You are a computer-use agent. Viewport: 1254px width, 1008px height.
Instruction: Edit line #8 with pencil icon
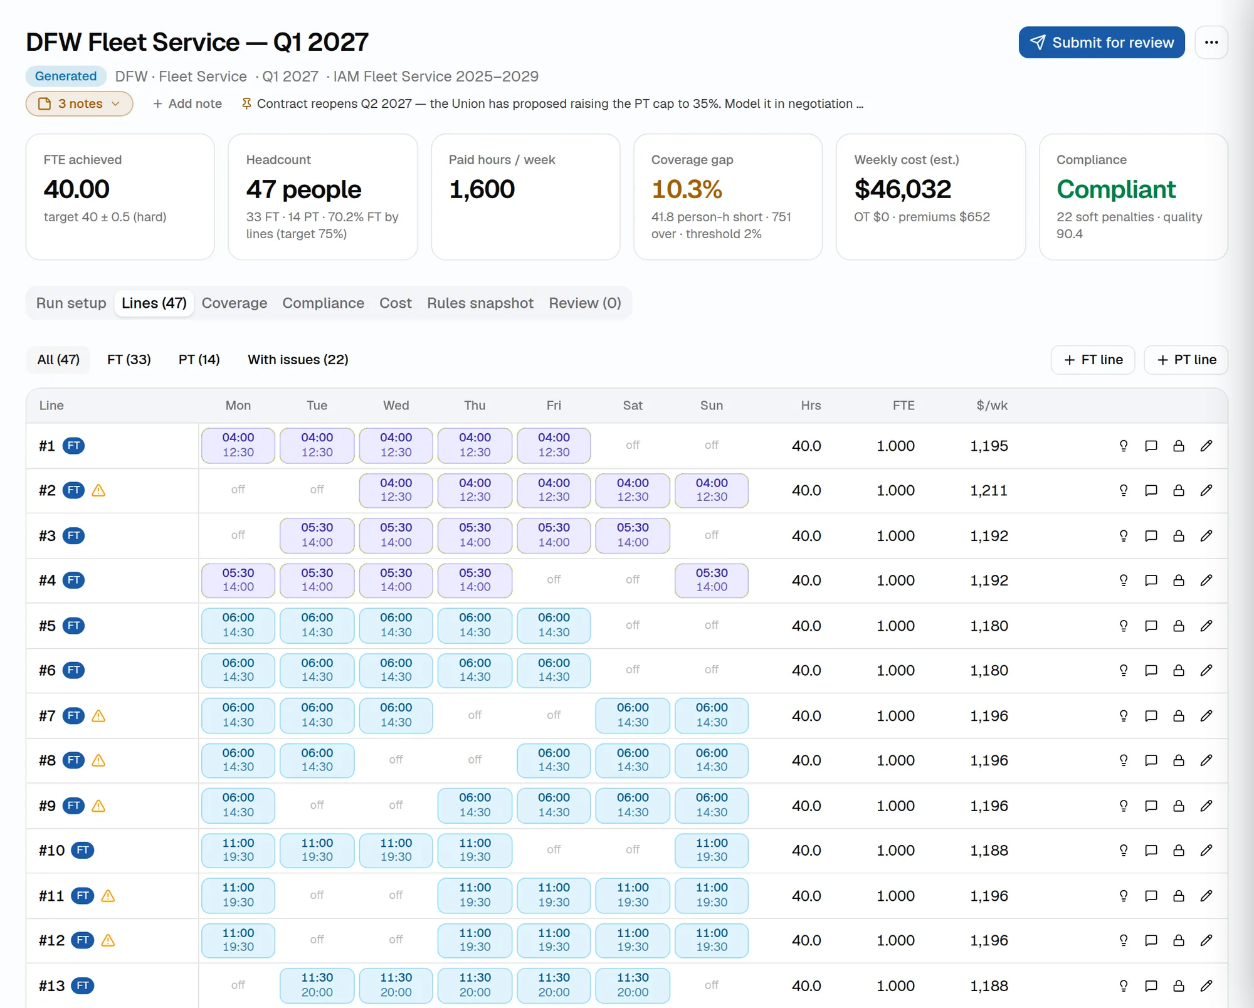[x=1206, y=760]
